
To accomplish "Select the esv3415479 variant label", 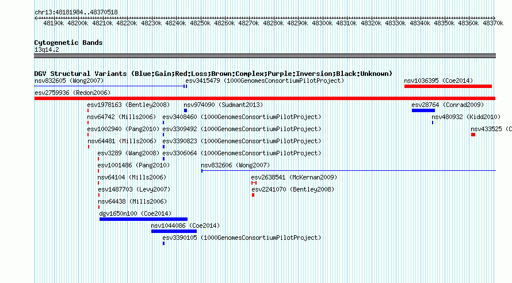I will point(265,81).
